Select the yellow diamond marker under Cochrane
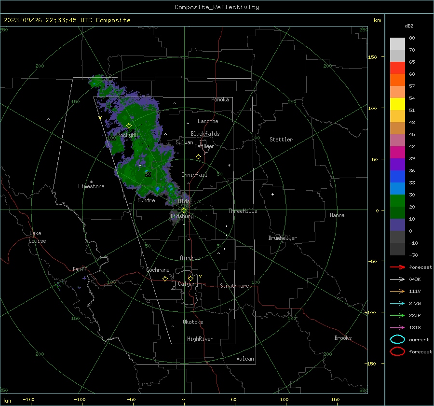 click(165, 279)
